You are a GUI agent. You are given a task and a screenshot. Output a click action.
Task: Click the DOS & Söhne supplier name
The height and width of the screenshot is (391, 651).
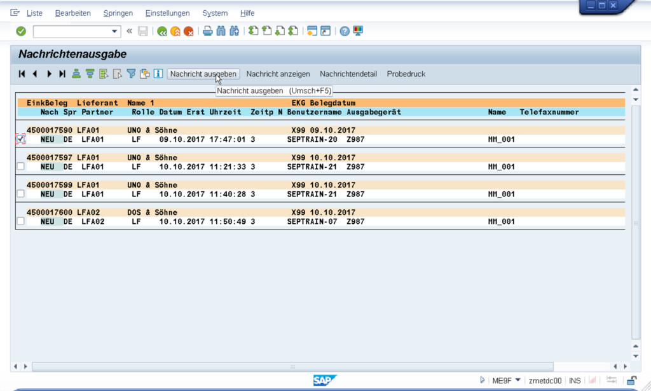(x=153, y=212)
